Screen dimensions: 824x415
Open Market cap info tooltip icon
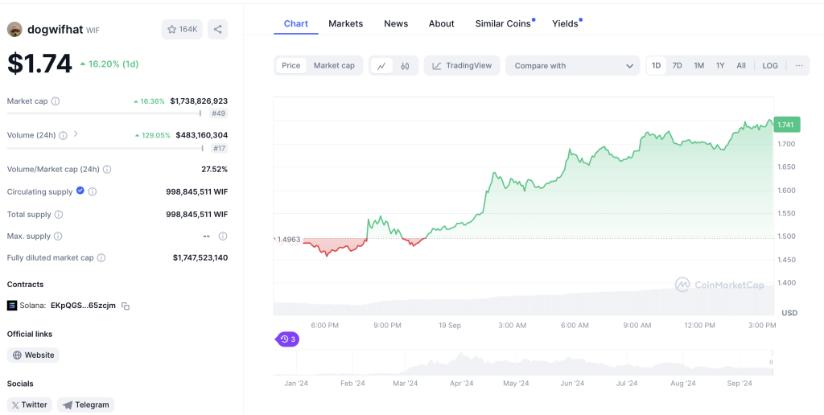click(x=56, y=101)
